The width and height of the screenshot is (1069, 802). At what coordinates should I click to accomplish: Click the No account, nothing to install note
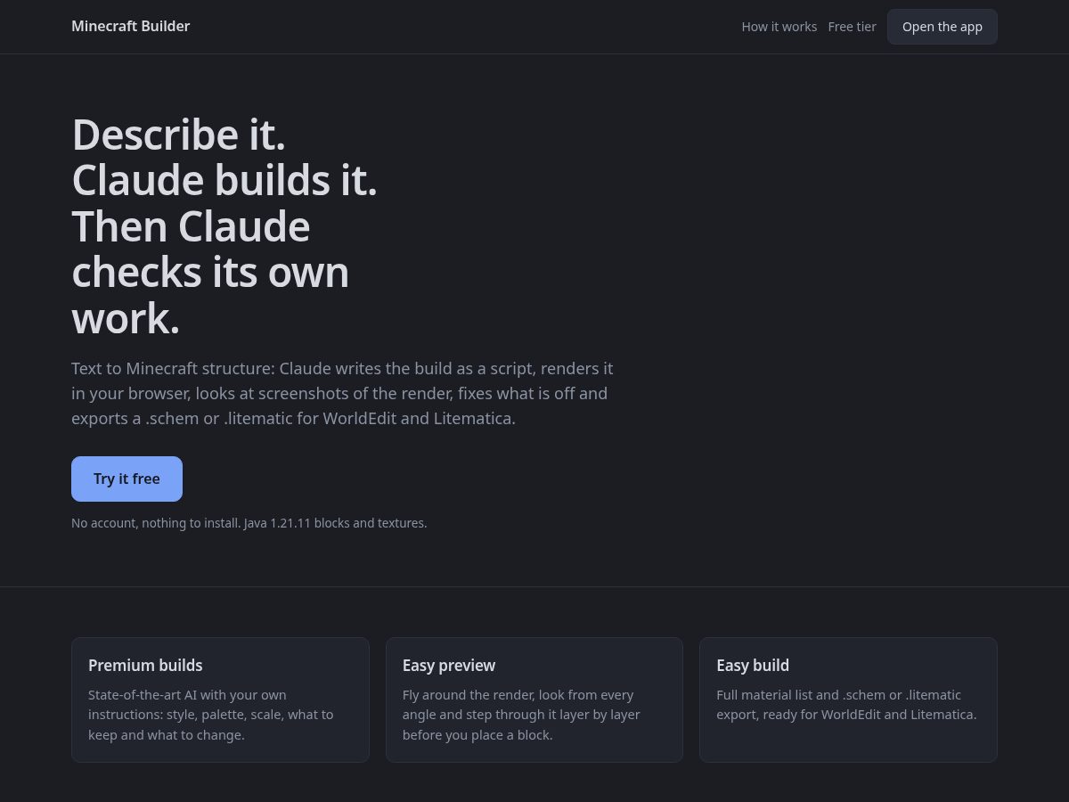click(249, 523)
